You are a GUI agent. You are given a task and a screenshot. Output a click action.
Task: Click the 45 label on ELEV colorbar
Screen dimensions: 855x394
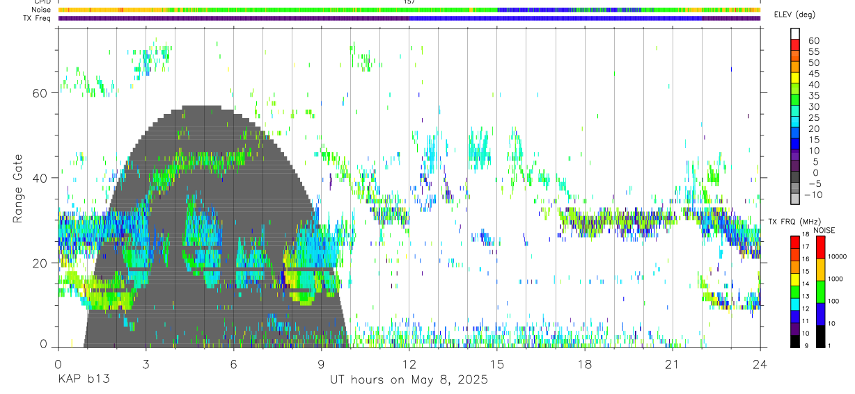813,74
